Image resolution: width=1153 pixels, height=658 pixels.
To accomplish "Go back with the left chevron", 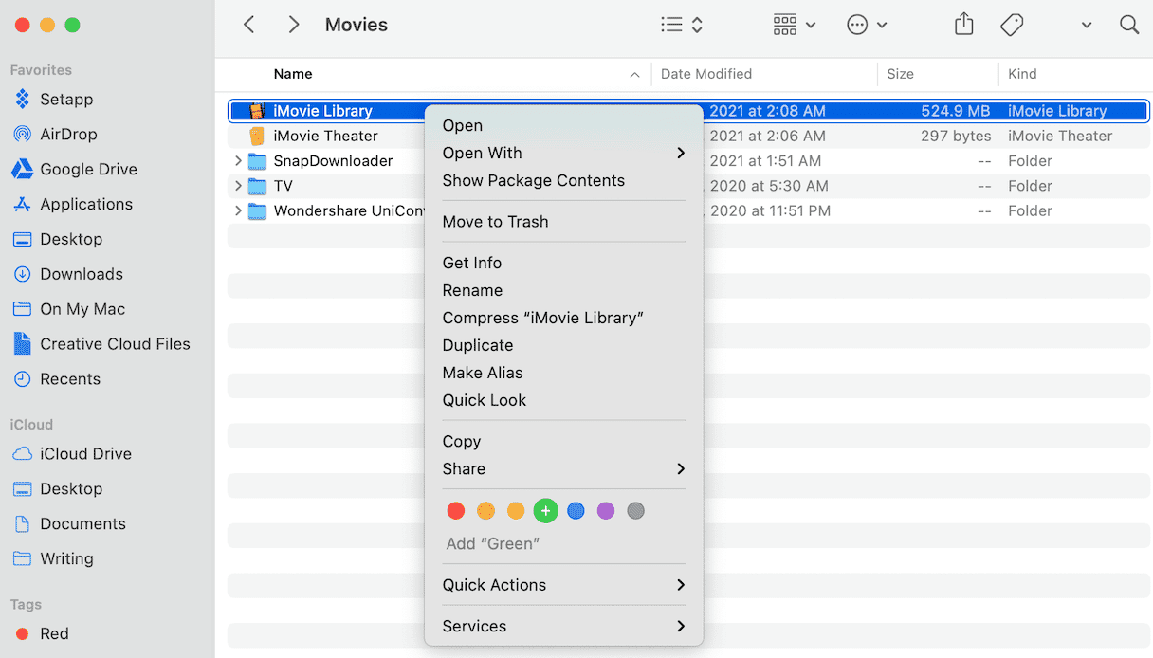I will pyautogui.click(x=249, y=25).
